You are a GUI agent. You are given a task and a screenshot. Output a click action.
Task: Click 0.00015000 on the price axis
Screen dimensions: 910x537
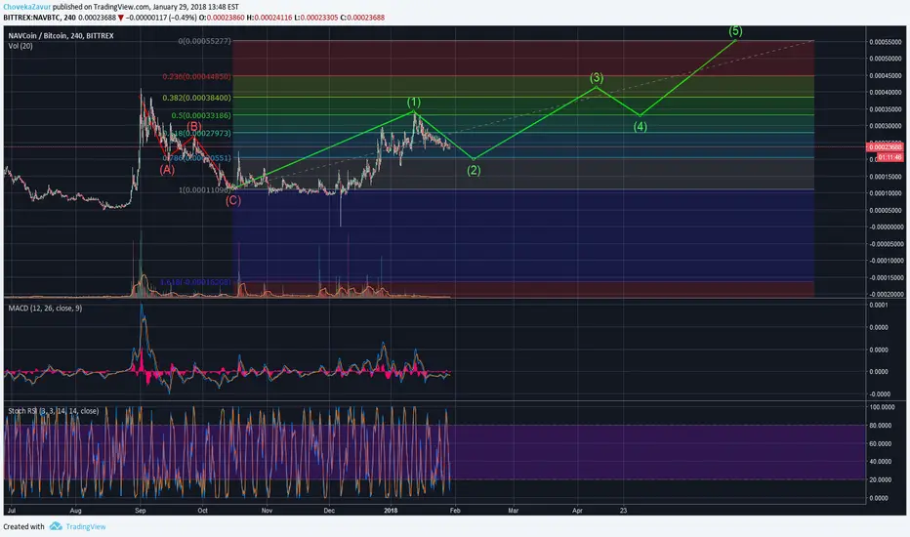[885, 177]
